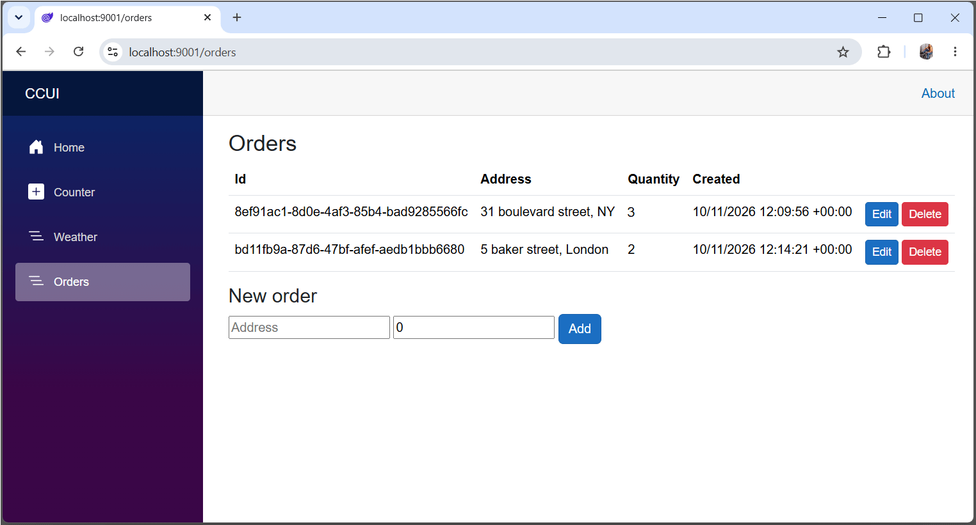The image size is (976, 525).
Task: Reload the page with the refresh icon
Action: (78, 52)
